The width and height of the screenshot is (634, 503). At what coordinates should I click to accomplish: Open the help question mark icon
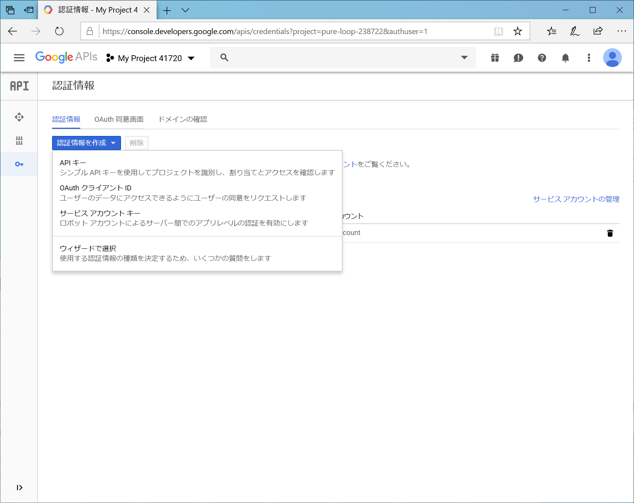(x=542, y=58)
